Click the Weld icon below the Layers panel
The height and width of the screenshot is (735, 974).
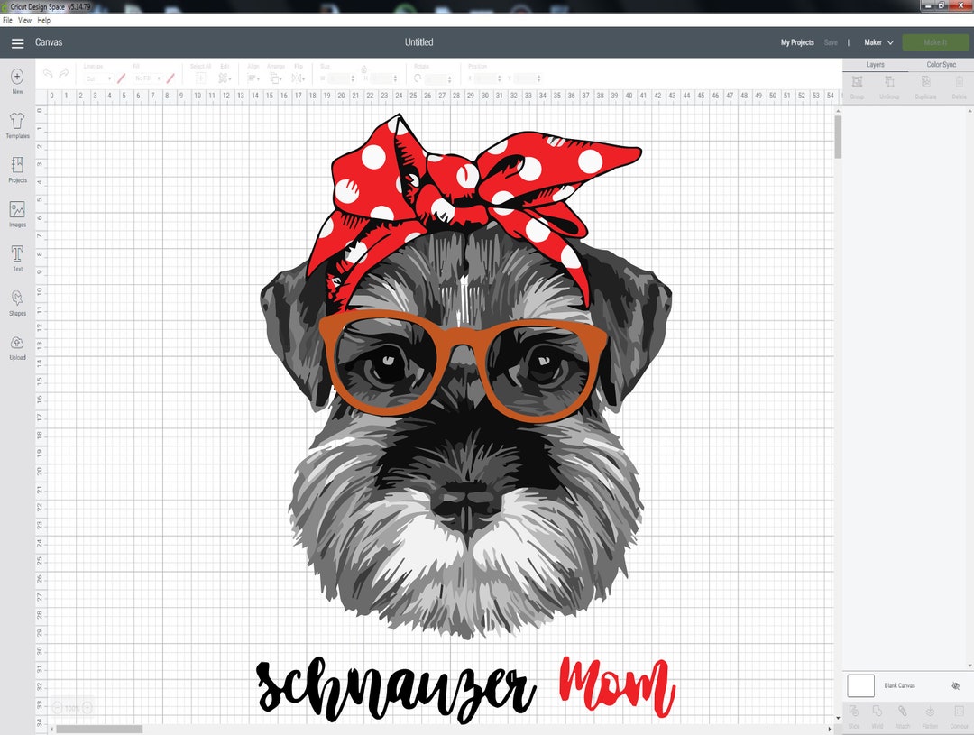[x=878, y=712]
